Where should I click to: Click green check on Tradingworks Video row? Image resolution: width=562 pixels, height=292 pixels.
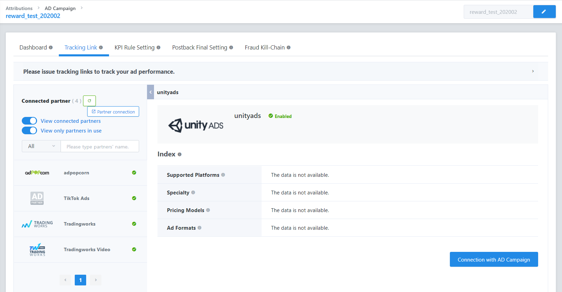tap(134, 249)
